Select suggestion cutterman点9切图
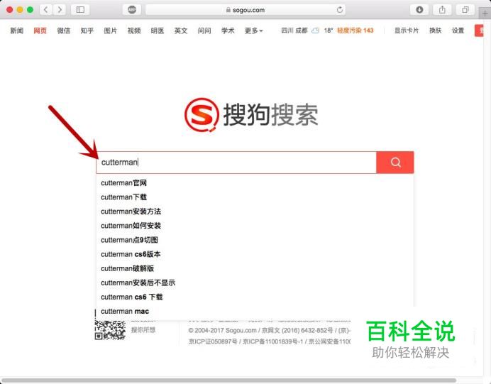This screenshot has width=491, height=384. coord(255,240)
